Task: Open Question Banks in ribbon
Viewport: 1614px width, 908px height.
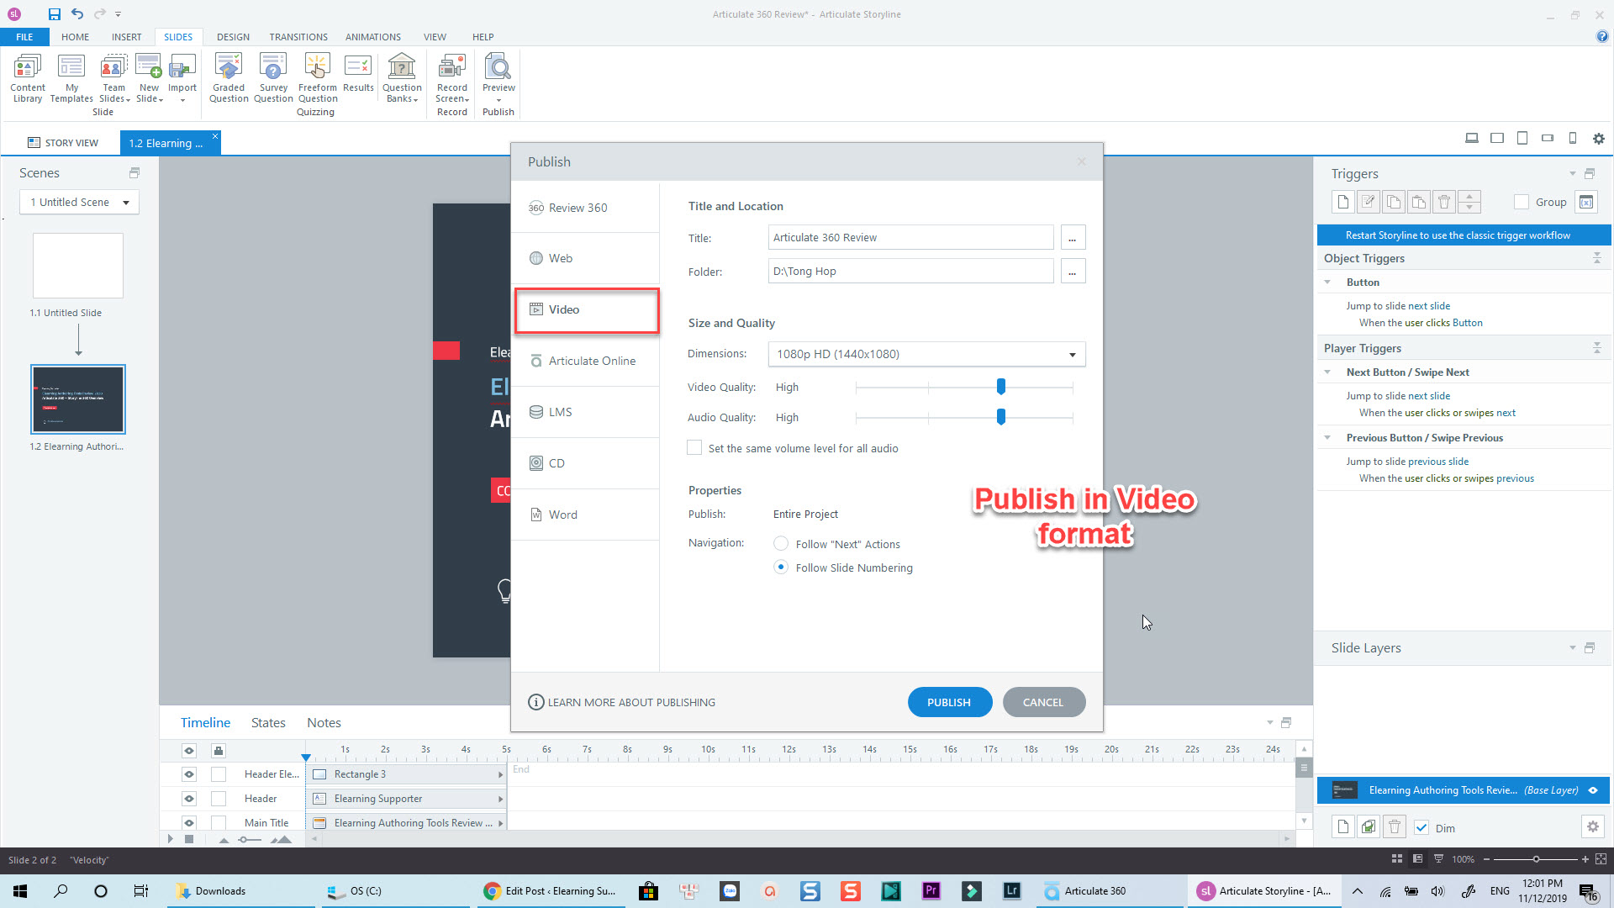Action: [402, 77]
